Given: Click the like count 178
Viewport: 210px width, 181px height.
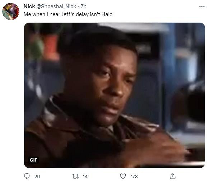Looking at the screenshot, I should pos(134,176).
